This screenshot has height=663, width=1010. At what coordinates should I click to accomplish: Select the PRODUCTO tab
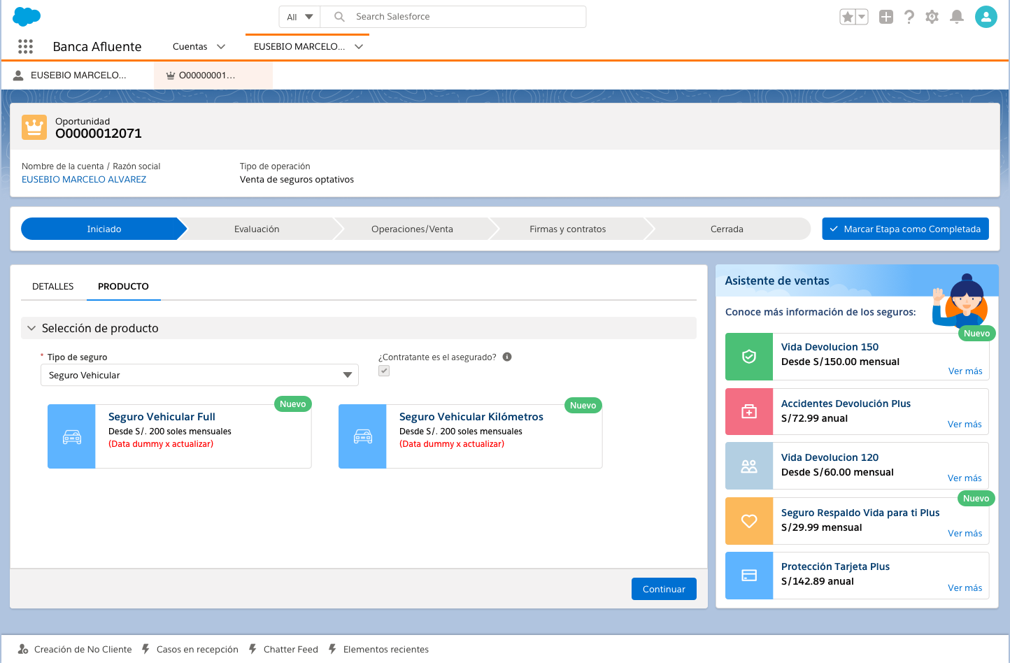point(123,286)
